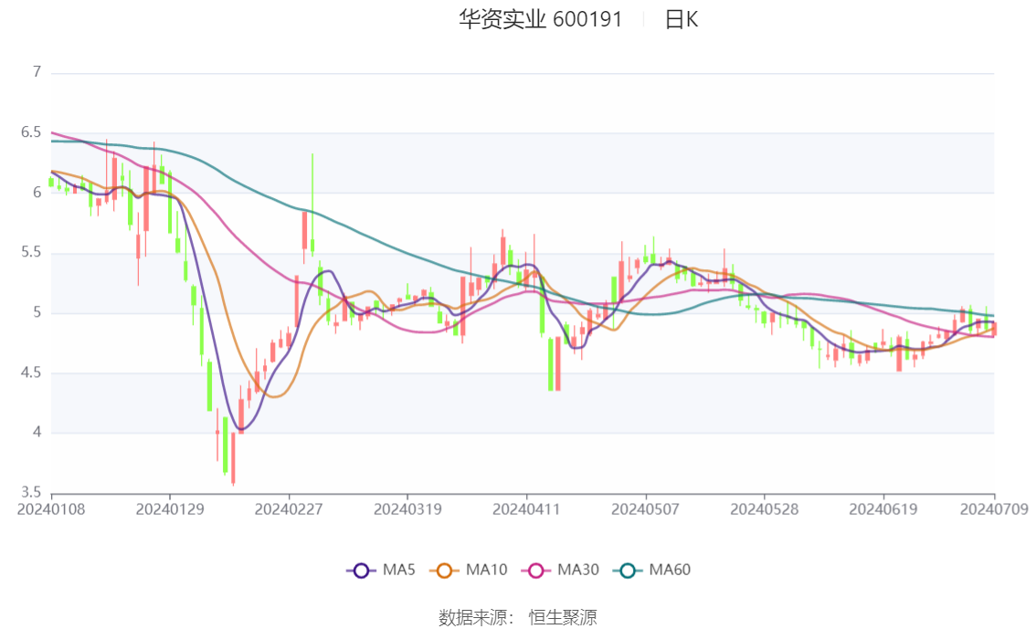Select the 20240507 date axis label
Viewport: 1036px width, 629px height.
[x=646, y=509]
